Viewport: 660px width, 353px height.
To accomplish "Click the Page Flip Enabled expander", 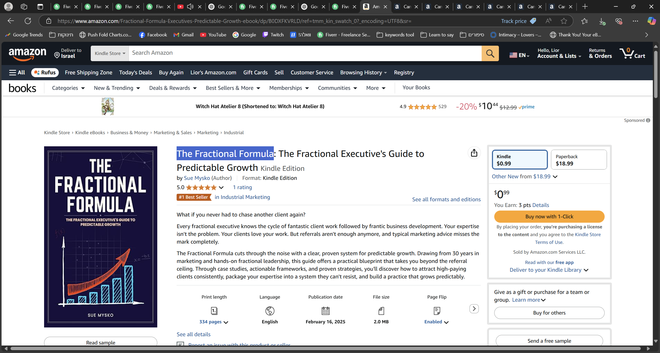I will pos(436,322).
